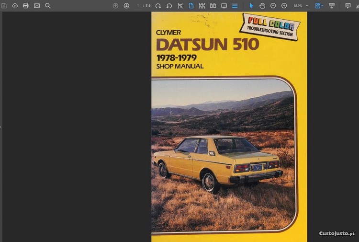
Task: Select the hand pan tool
Action: [262, 6]
